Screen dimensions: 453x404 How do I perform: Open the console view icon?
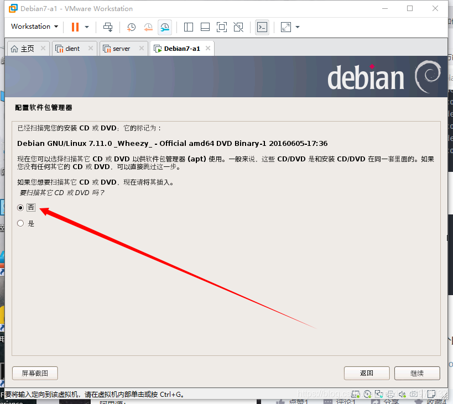(x=262, y=27)
